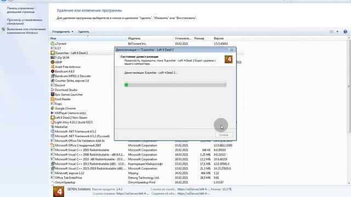The height and width of the screenshot is (197, 351).
Task: Click the Download Studio icon
Action: (53, 90)
